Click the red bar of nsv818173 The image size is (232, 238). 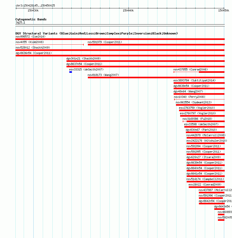(x=156, y=78)
